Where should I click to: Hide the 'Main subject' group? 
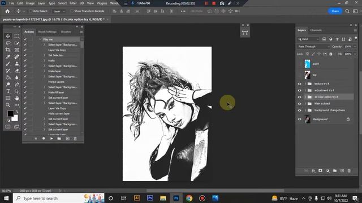[299, 104]
